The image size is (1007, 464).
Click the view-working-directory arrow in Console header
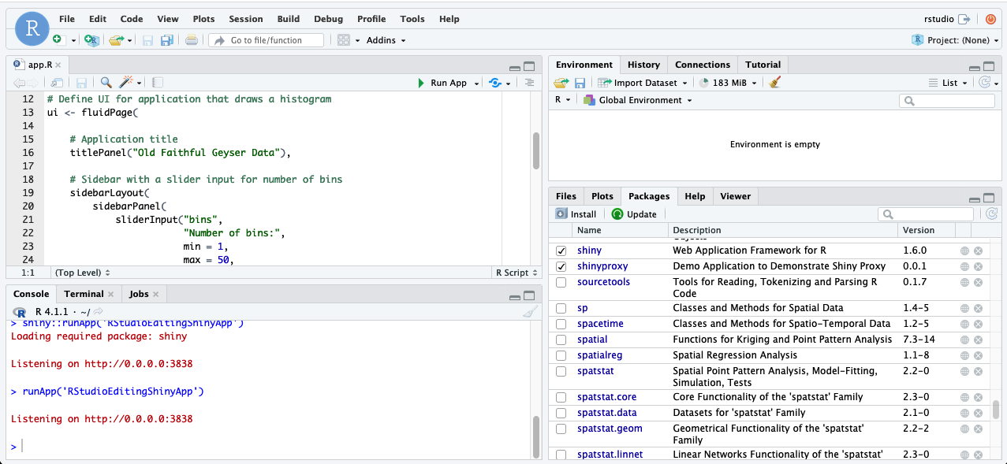(x=99, y=311)
